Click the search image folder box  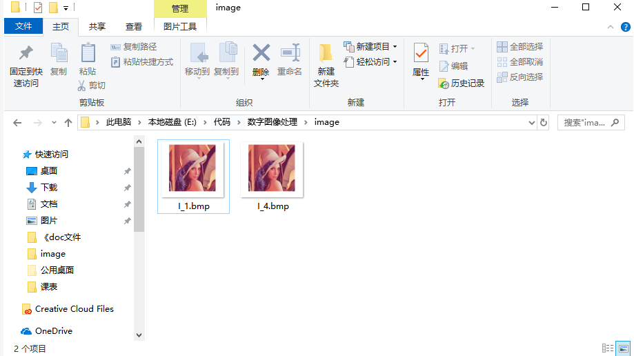pyautogui.click(x=591, y=123)
